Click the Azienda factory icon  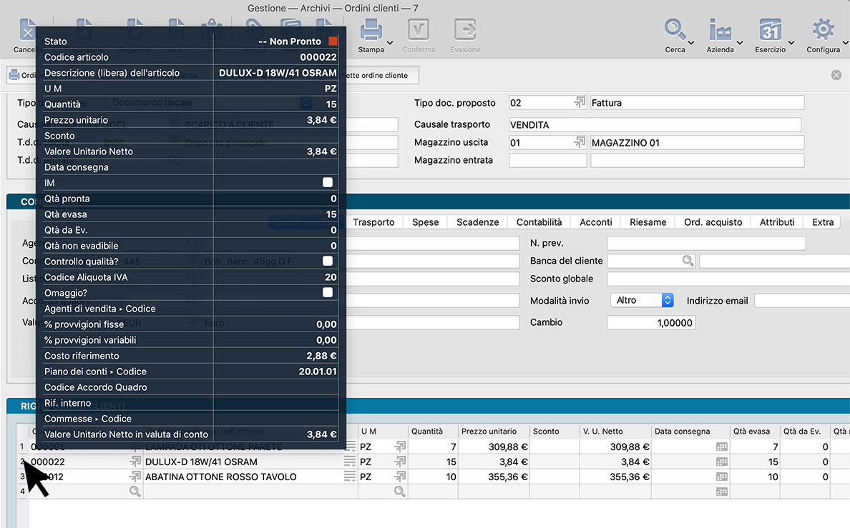pos(719,30)
